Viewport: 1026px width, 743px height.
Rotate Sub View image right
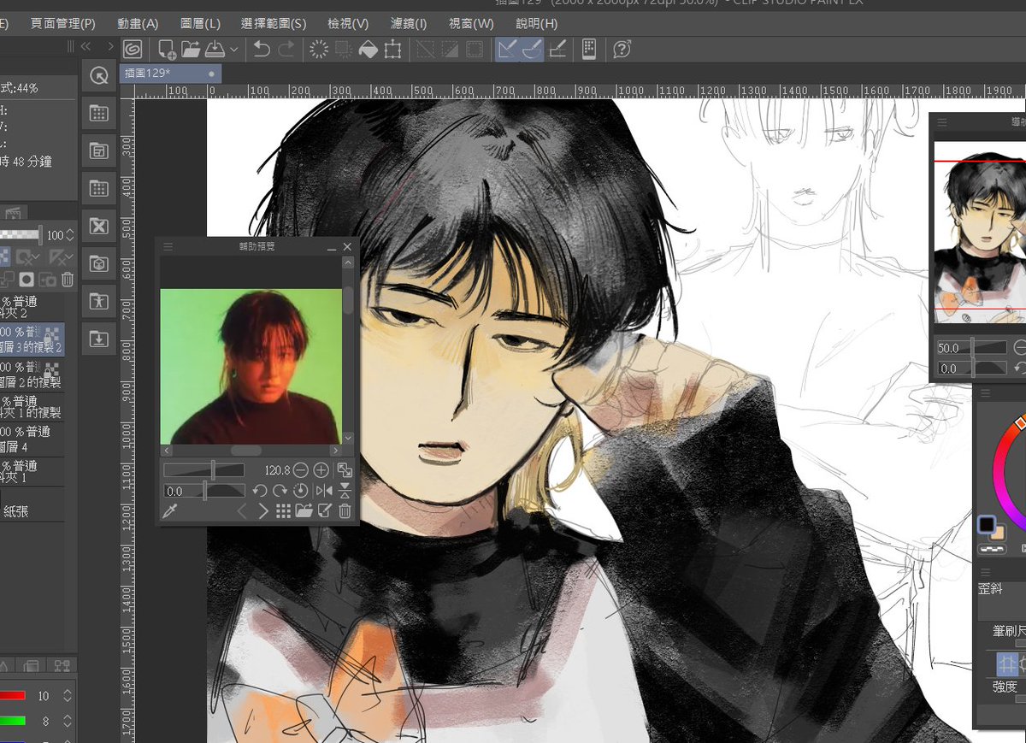coord(280,491)
